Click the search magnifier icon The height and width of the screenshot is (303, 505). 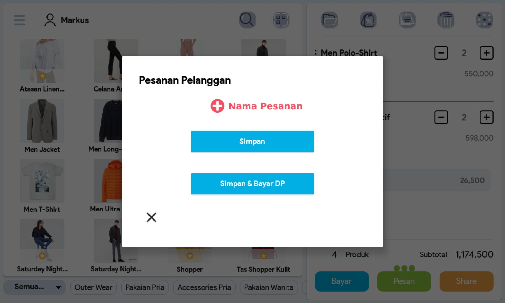(x=247, y=20)
